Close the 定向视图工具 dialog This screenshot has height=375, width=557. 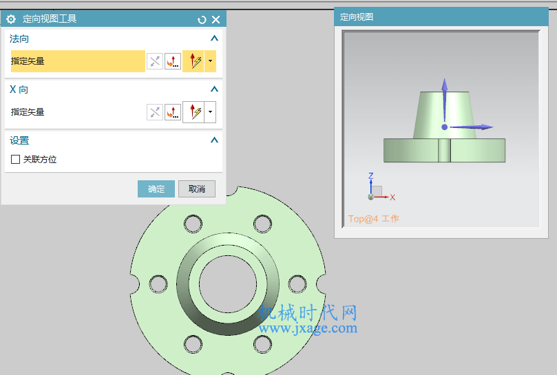(216, 19)
